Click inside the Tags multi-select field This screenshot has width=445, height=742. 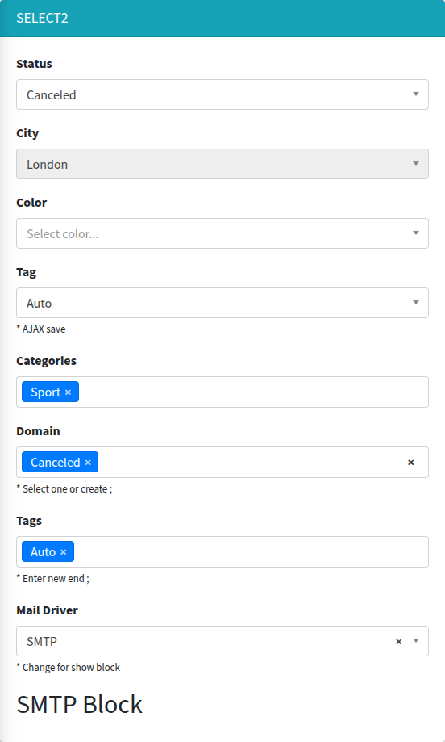pyautogui.click(x=222, y=551)
